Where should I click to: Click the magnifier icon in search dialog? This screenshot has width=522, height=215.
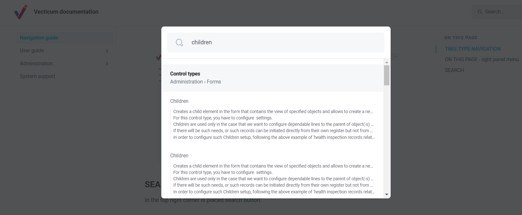pos(179,42)
